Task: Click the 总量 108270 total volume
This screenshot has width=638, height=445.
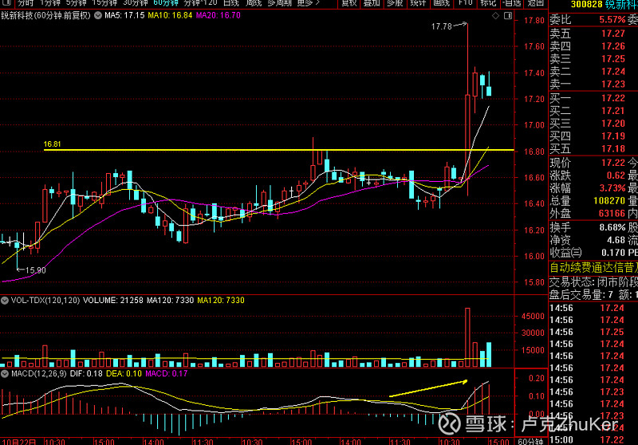Action: click(609, 200)
